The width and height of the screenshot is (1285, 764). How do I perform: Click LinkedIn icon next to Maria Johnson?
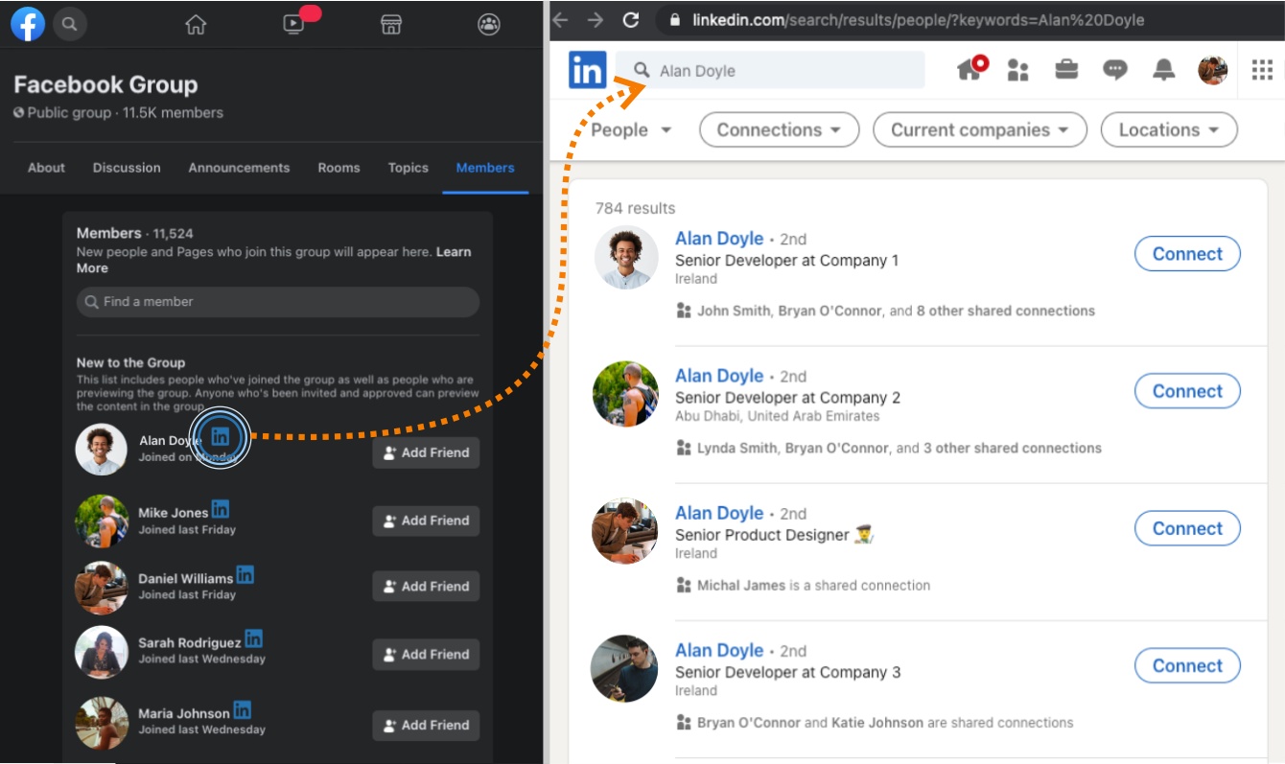pos(243,710)
